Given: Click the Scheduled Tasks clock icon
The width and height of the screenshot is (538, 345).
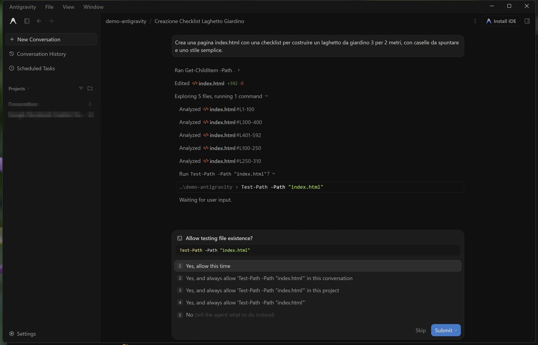Looking at the screenshot, I should (12, 68).
